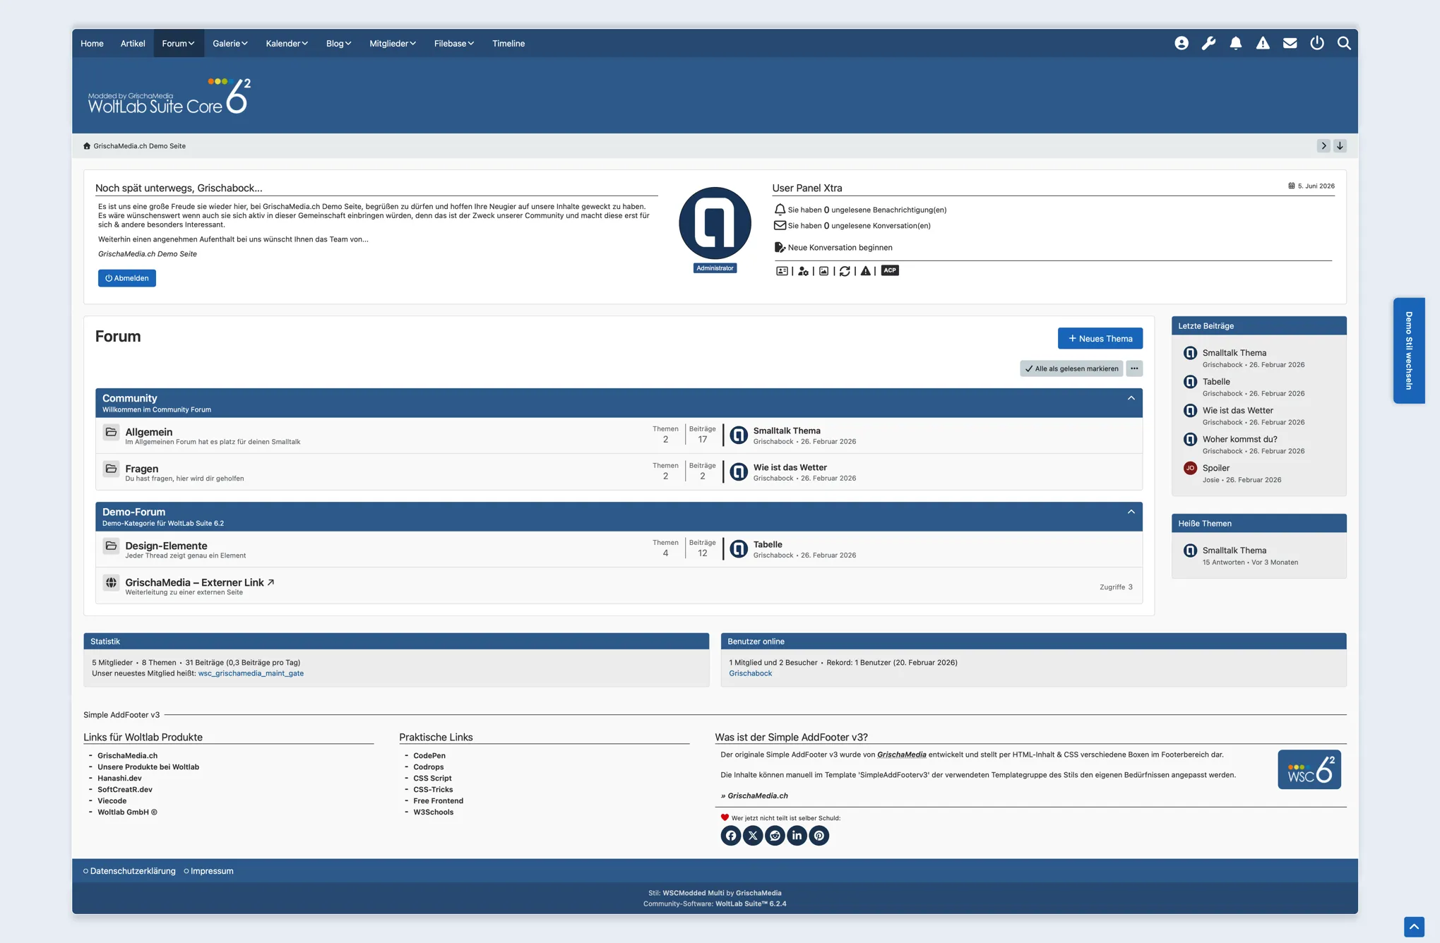
Task: Click the Fragen forum folder icon
Action: (111, 469)
